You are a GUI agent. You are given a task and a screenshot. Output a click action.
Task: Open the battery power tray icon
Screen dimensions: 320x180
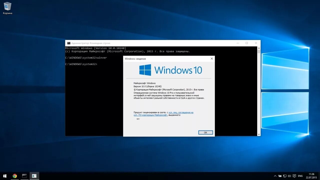pyautogui.click(x=280, y=176)
